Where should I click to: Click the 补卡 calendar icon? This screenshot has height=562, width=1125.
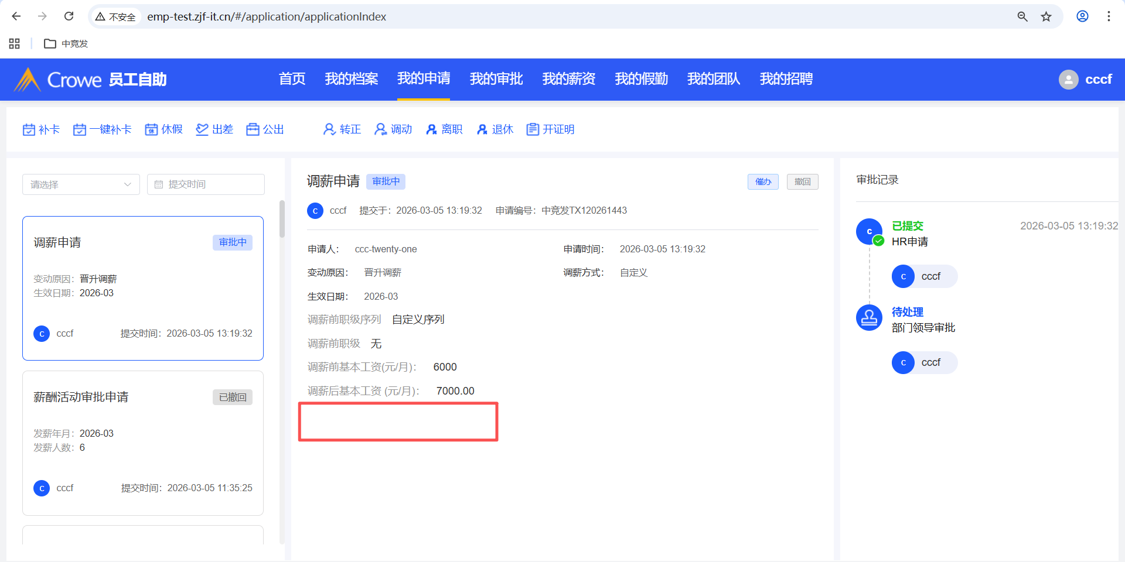pos(29,129)
